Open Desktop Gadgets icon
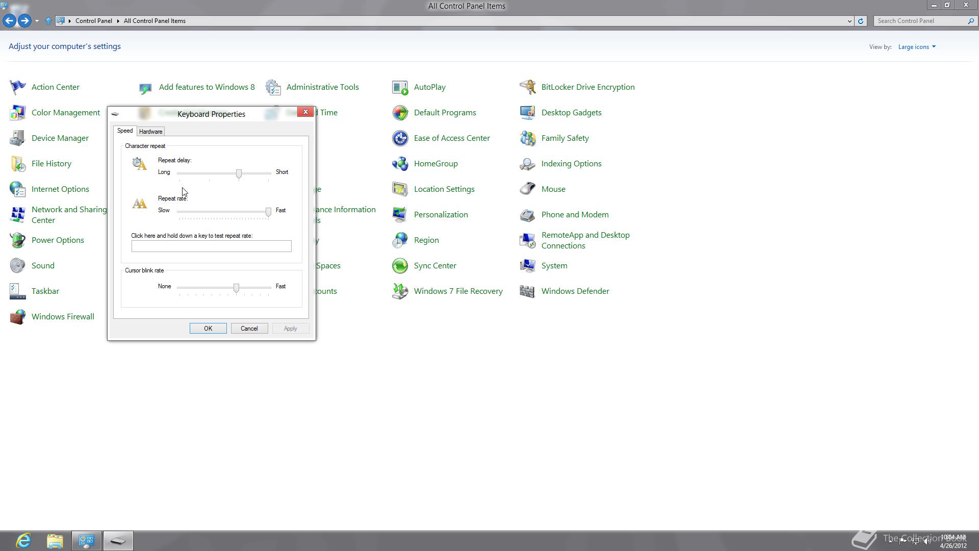 (x=528, y=113)
